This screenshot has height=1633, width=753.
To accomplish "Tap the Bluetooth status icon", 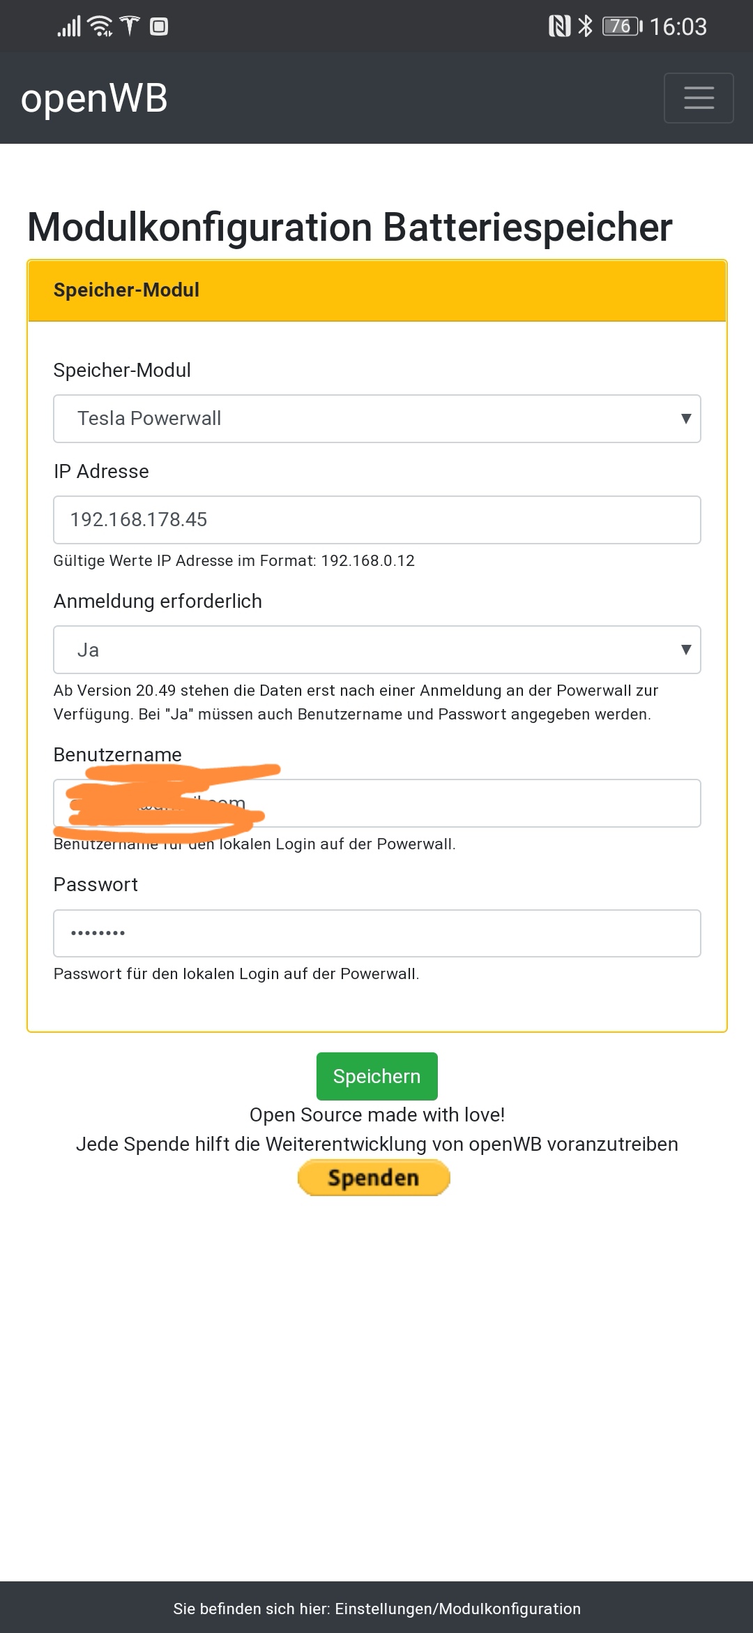I will point(586,27).
